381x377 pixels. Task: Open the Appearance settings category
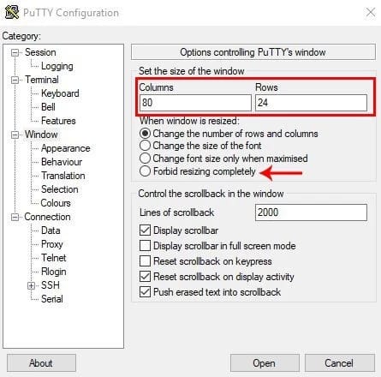(65, 148)
